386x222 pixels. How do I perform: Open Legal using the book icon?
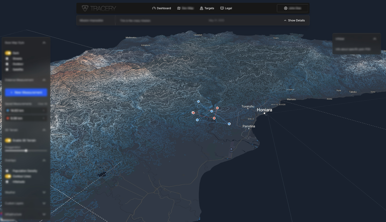click(x=222, y=8)
